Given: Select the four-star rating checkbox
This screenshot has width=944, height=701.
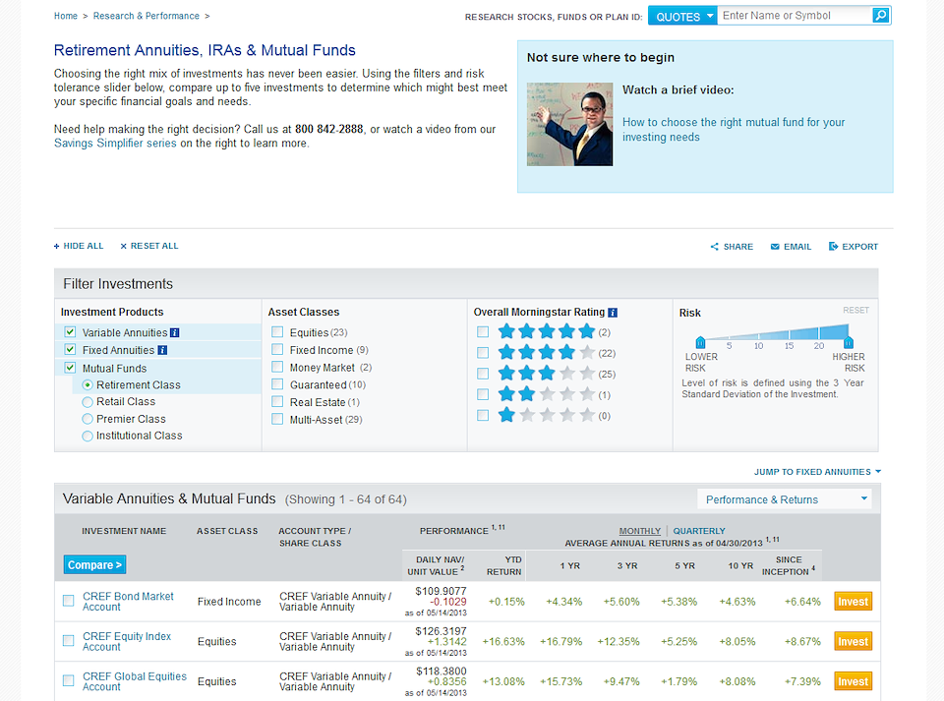Looking at the screenshot, I should (483, 353).
